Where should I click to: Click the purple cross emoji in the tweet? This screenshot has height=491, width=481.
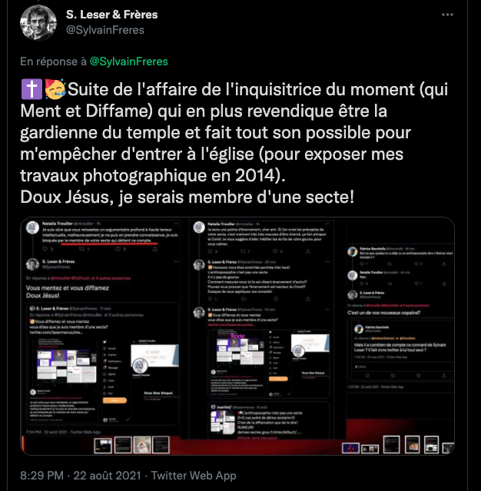click(x=32, y=89)
